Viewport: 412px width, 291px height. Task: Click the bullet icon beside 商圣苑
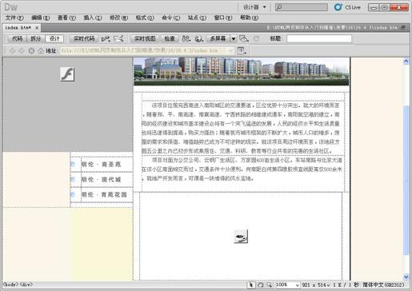[73, 165]
